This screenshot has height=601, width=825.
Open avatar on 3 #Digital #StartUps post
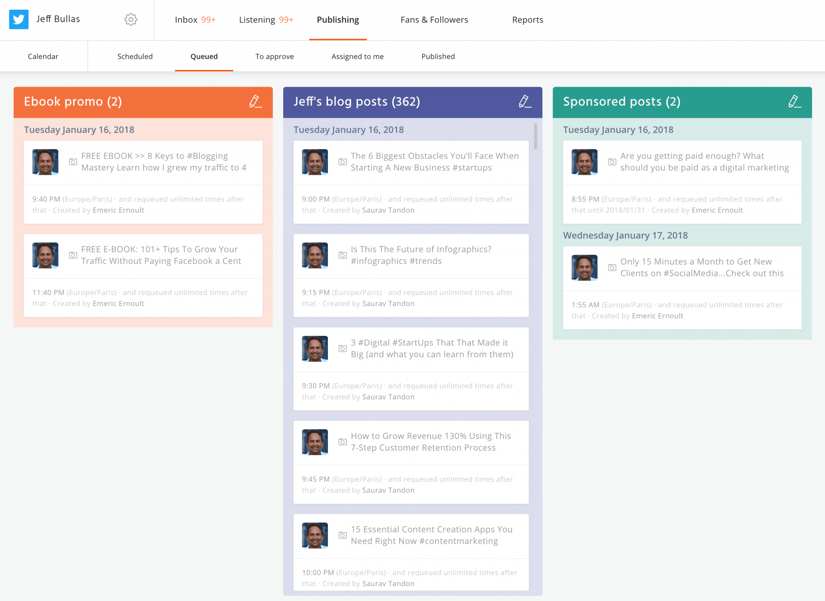point(315,349)
